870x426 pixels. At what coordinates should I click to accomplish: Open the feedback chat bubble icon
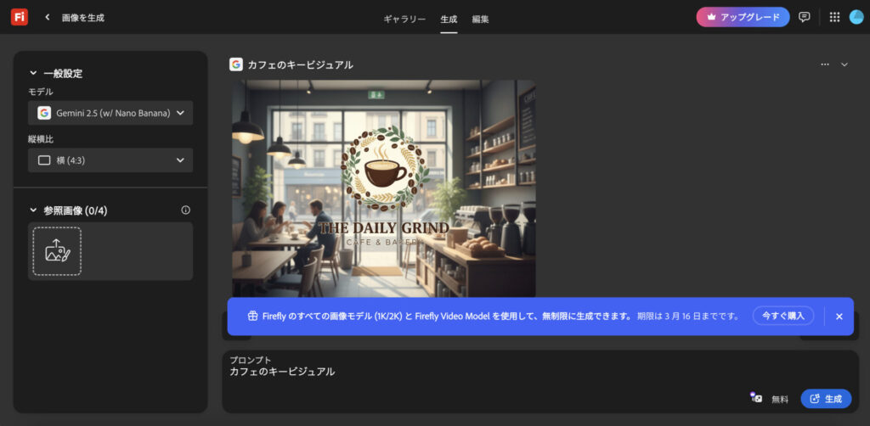[805, 17]
